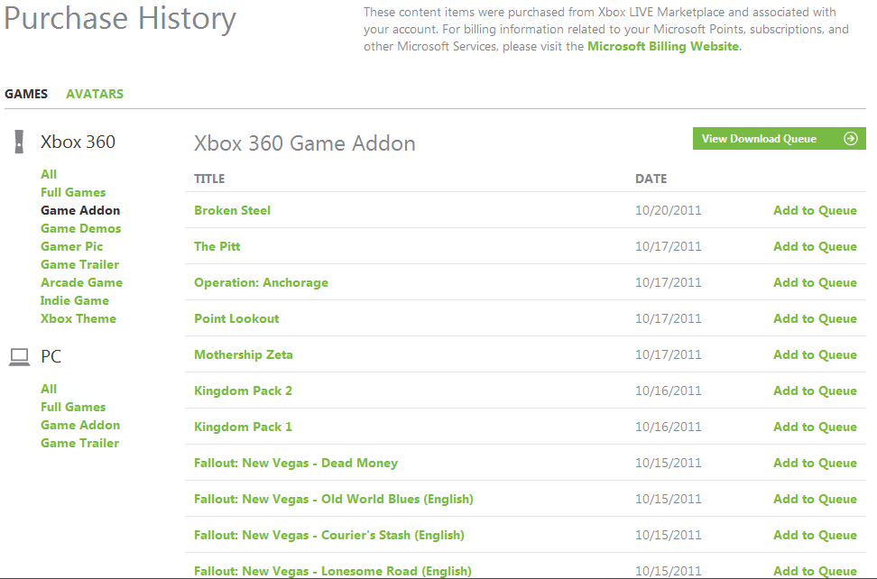This screenshot has width=877, height=579.
Task: Click the date in Kingdom Pack 2 row
Action: coord(669,391)
